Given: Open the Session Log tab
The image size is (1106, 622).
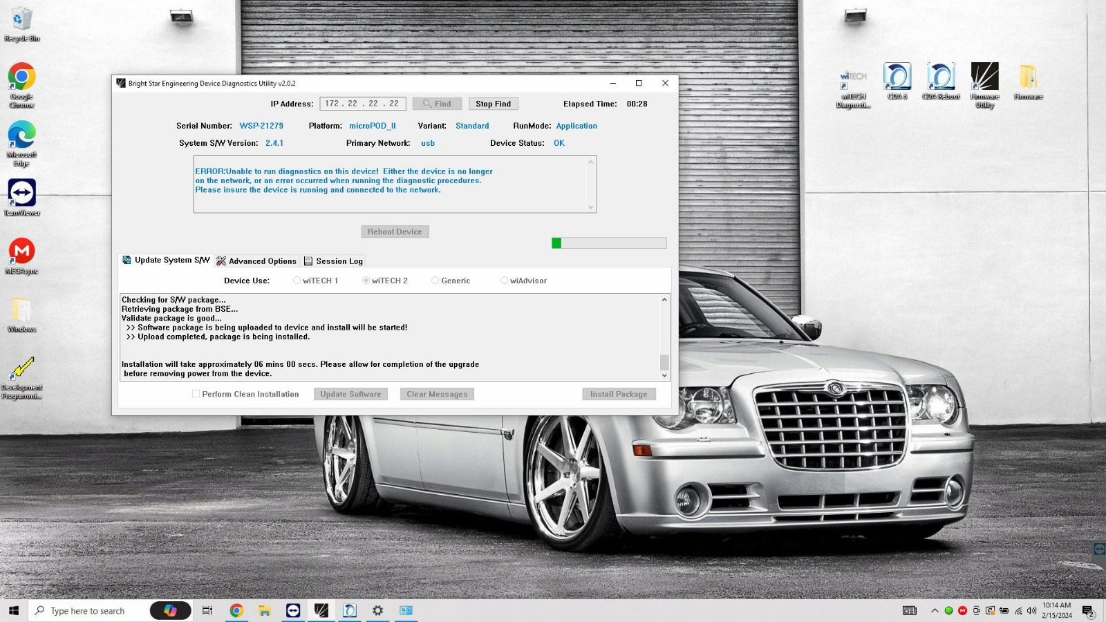Looking at the screenshot, I should [x=333, y=261].
